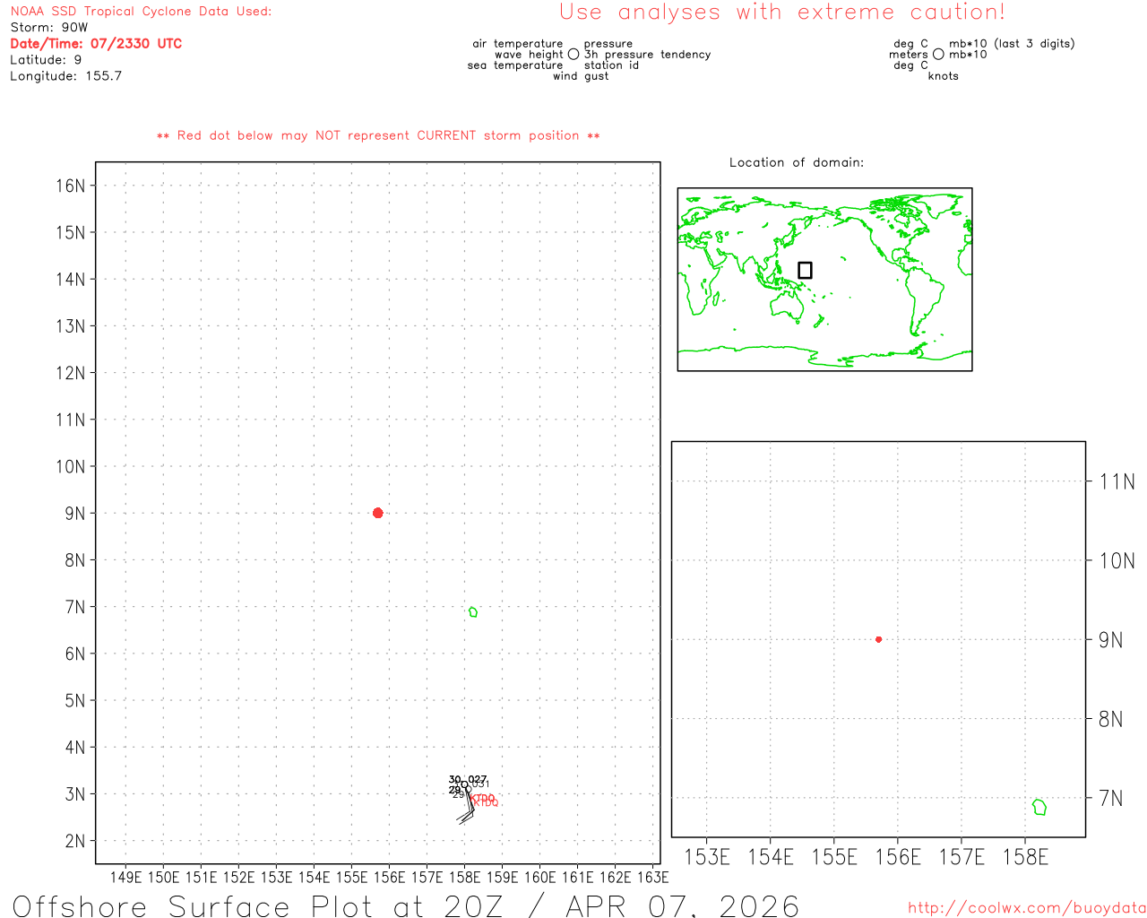Click the small red storm dot on inset map
The image size is (1147, 918).
click(878, 639)
